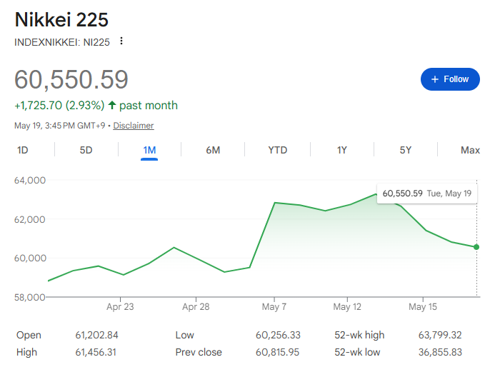Click the large 60,550.59 price value
This screenshot has height=372, width=490.
[71, 80]
